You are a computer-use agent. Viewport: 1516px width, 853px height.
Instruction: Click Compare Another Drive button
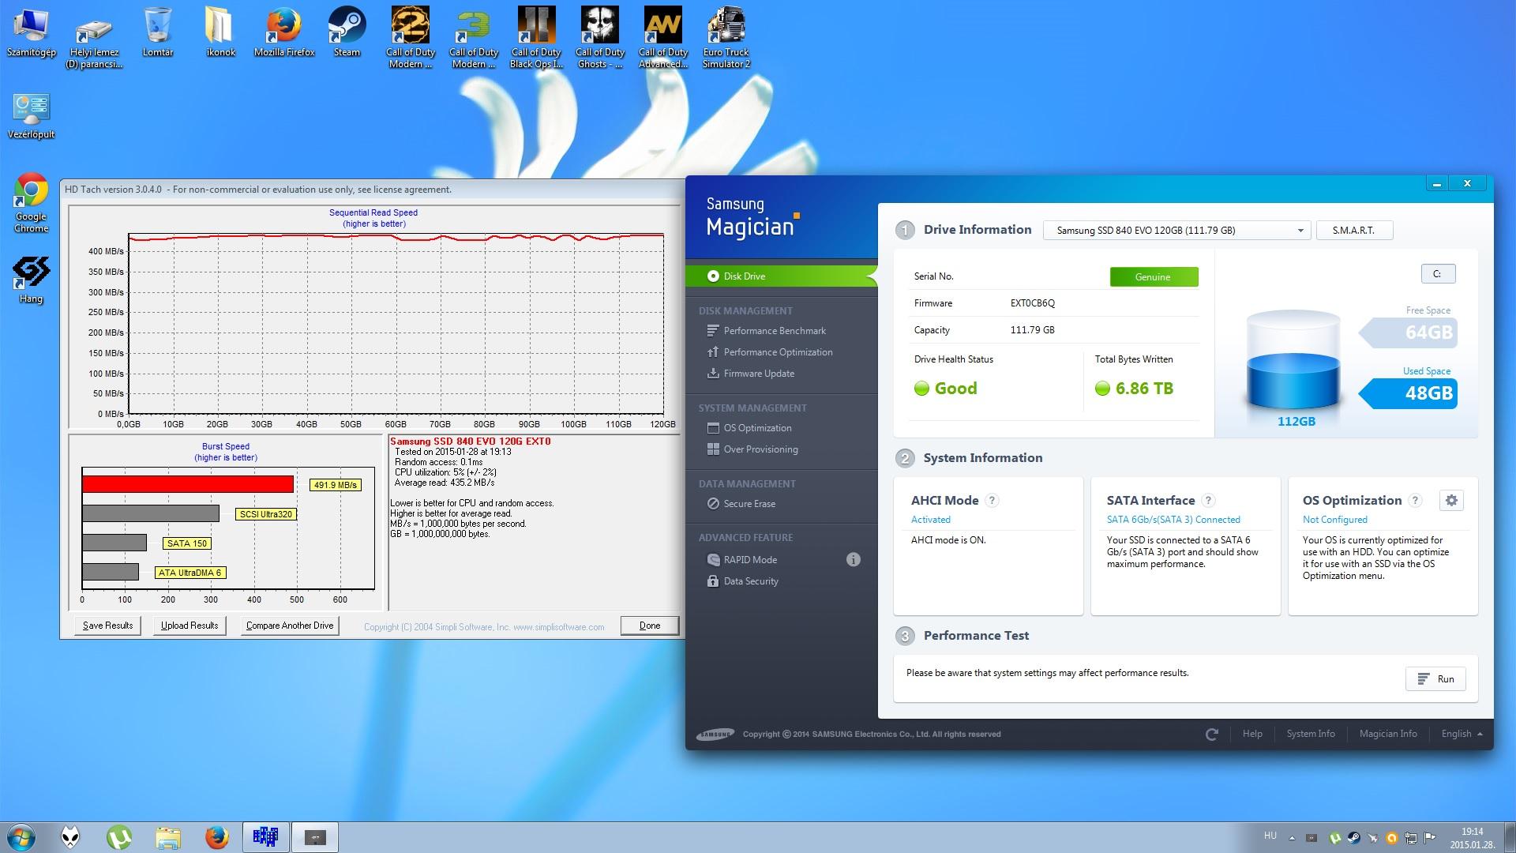[x=290, y=626]
